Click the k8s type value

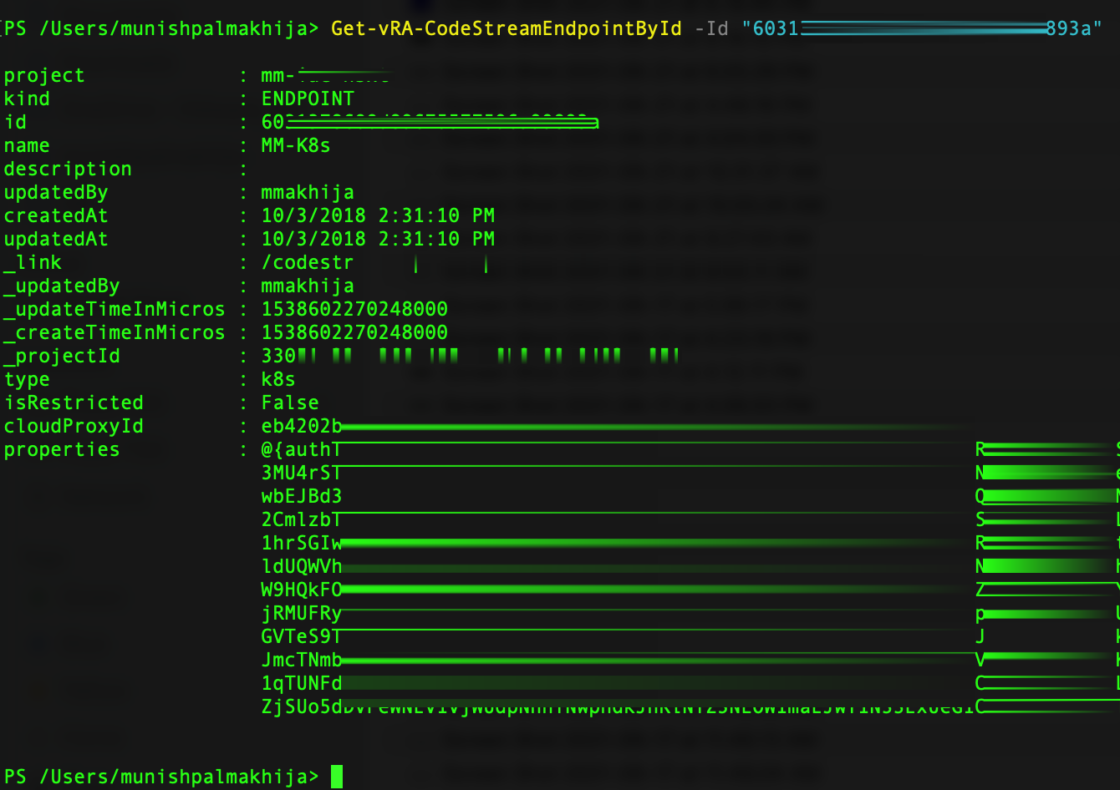point(278,379)
